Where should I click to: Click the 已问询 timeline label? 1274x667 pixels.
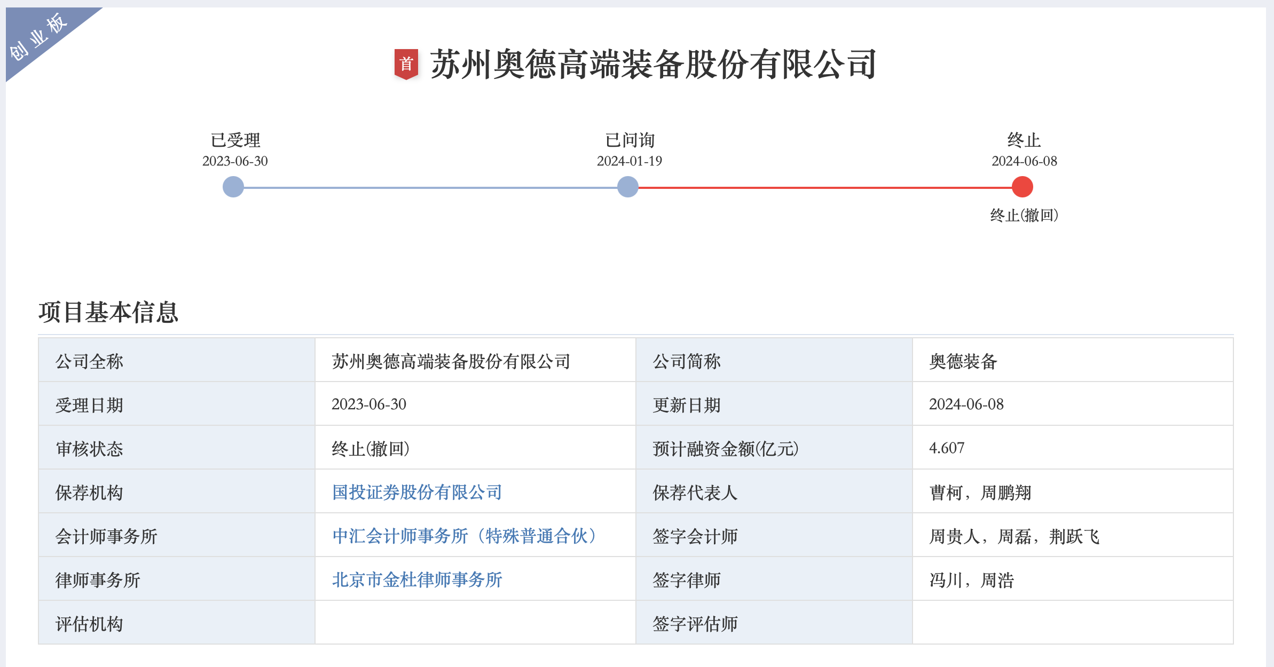(x=630, y=140)
